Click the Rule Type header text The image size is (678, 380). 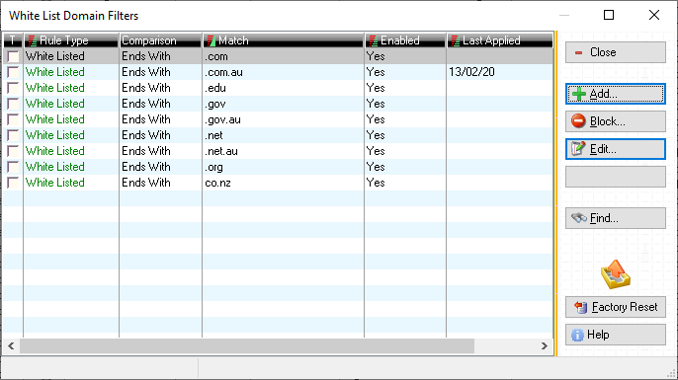[64, 40]
